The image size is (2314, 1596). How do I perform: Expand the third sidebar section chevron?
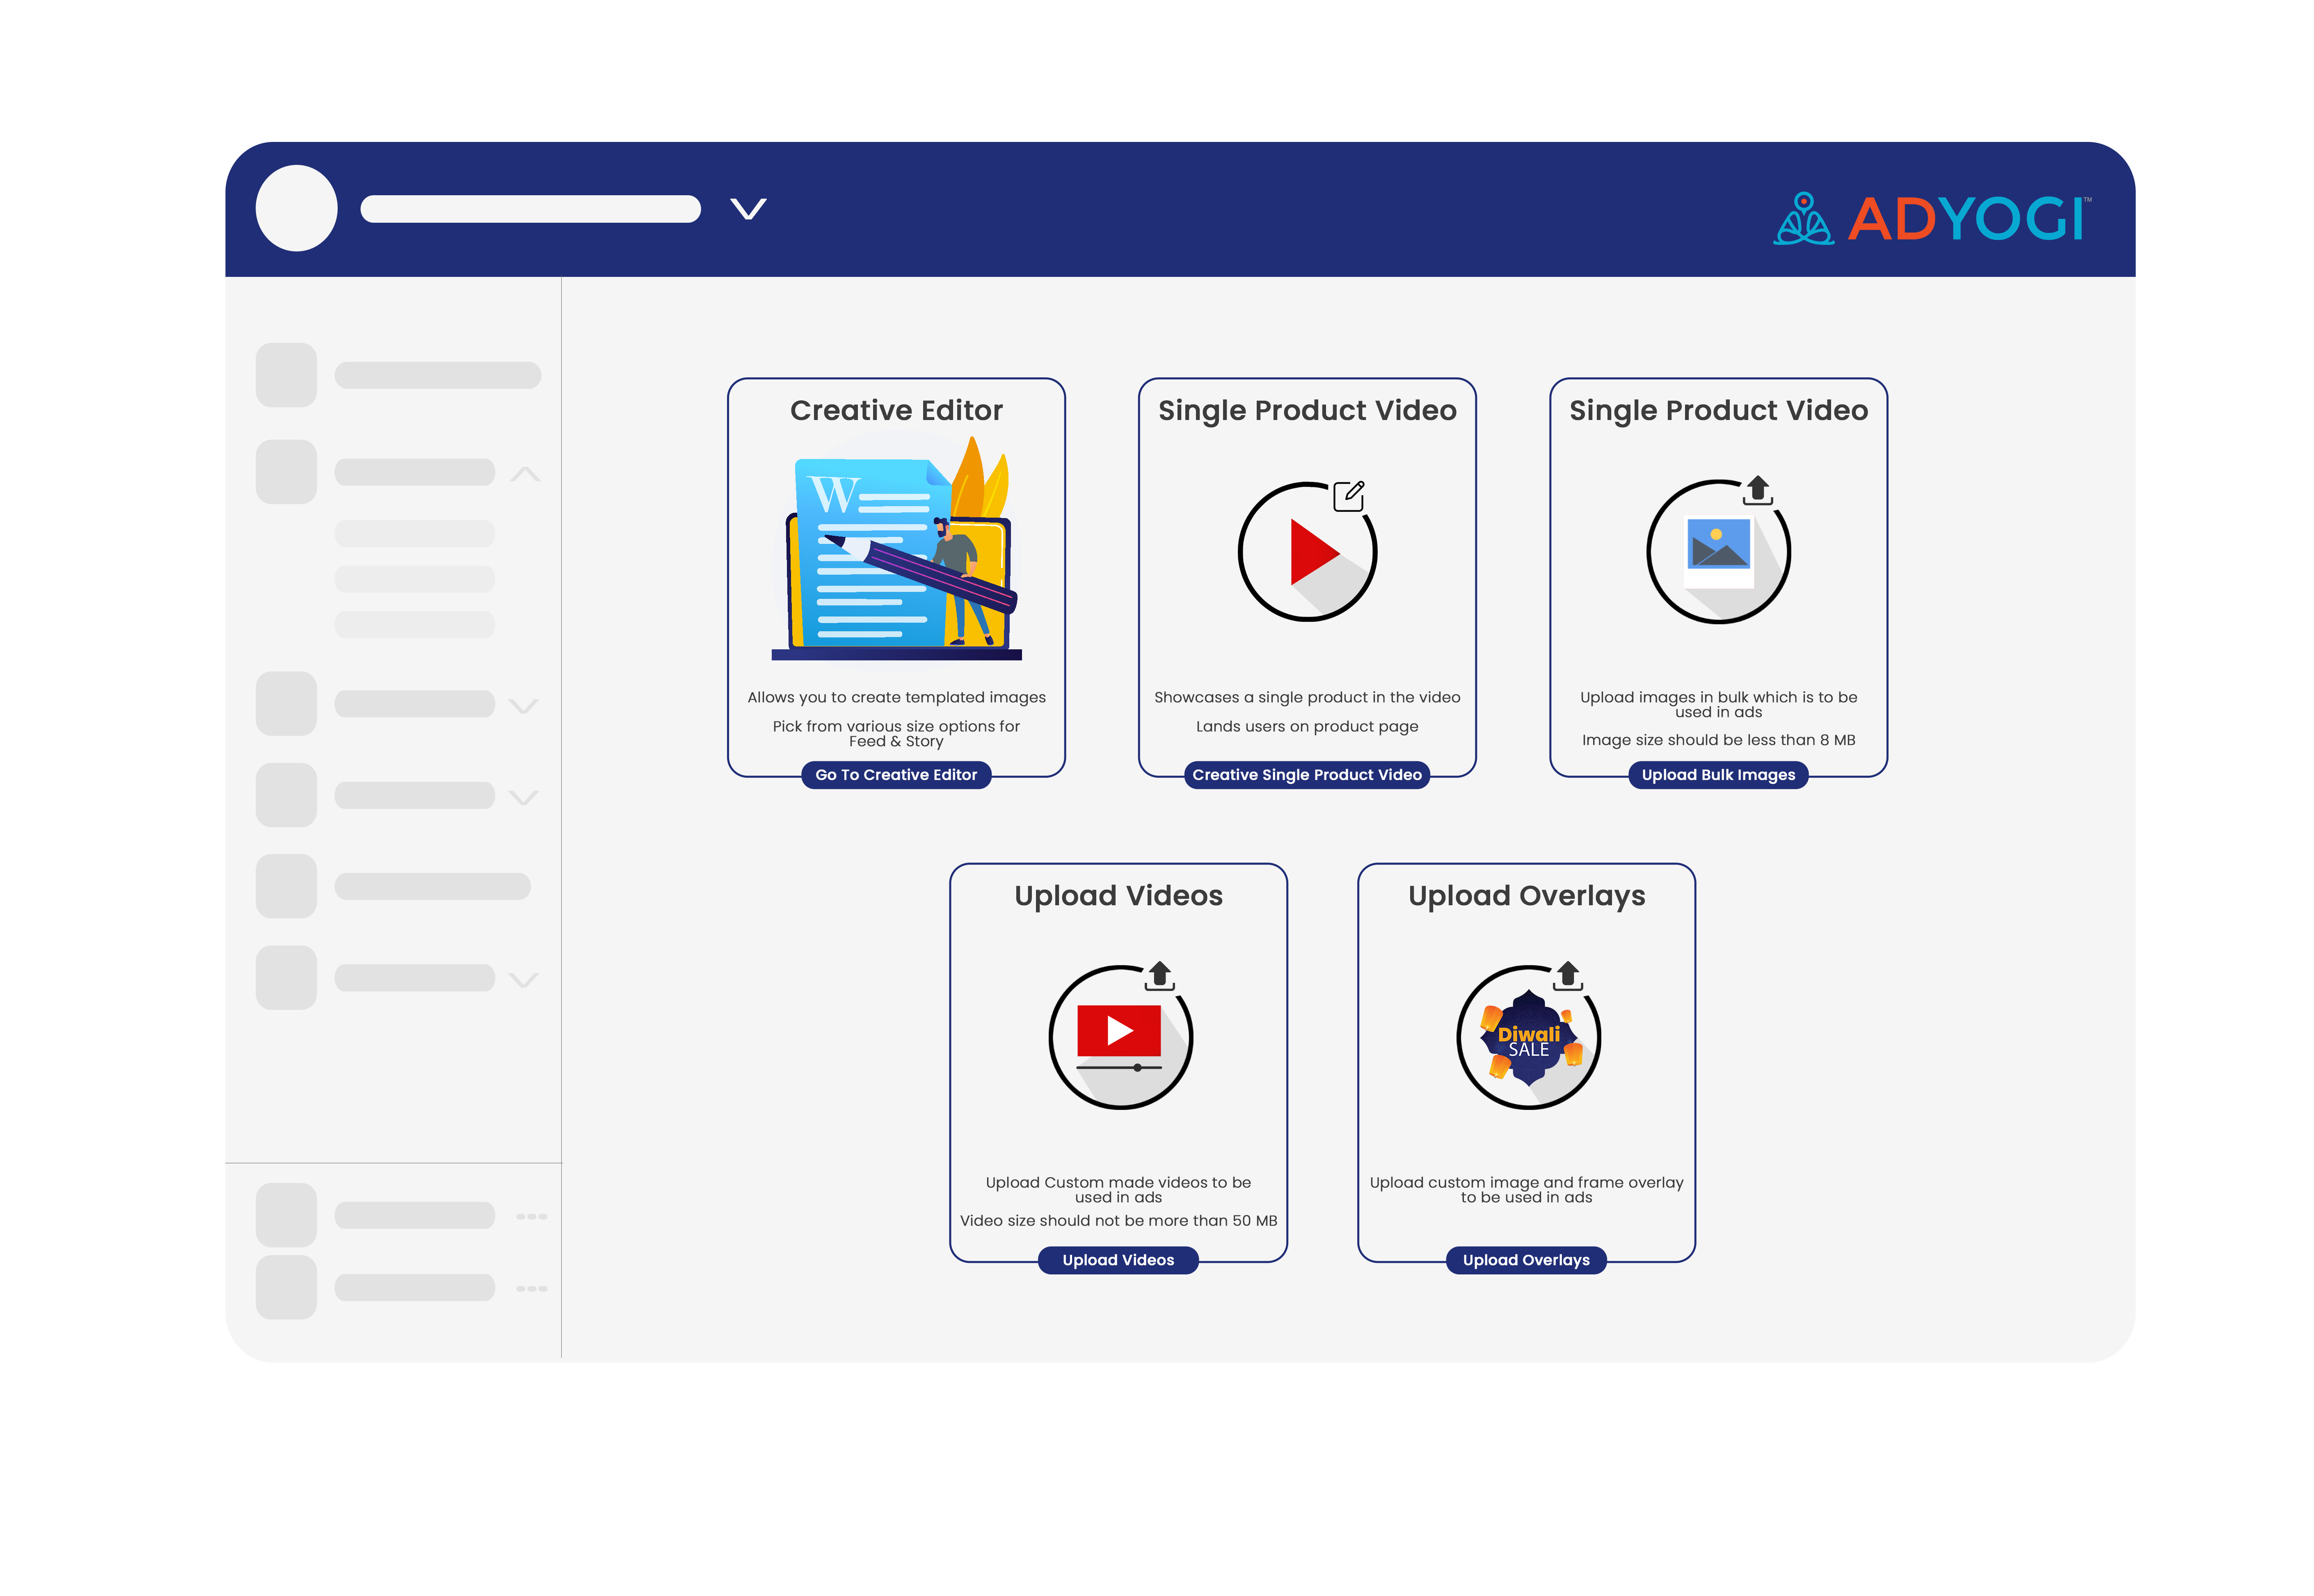click(523, 705)
